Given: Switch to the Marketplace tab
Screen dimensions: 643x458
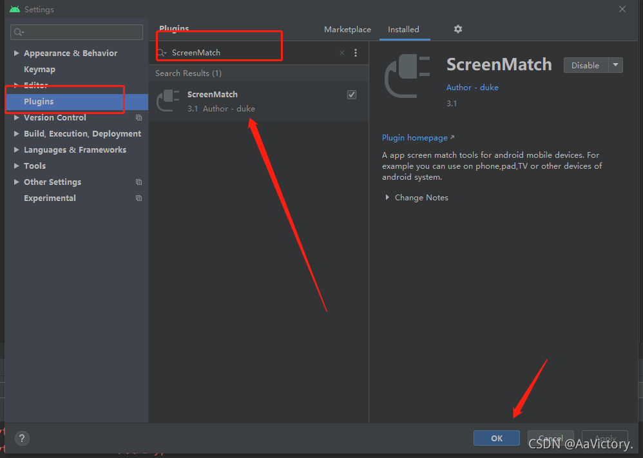Looking at the screenshot, I should [x=347, y=30].
